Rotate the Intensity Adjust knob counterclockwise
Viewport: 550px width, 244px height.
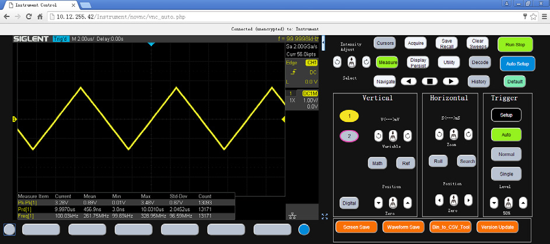point(337,62)
